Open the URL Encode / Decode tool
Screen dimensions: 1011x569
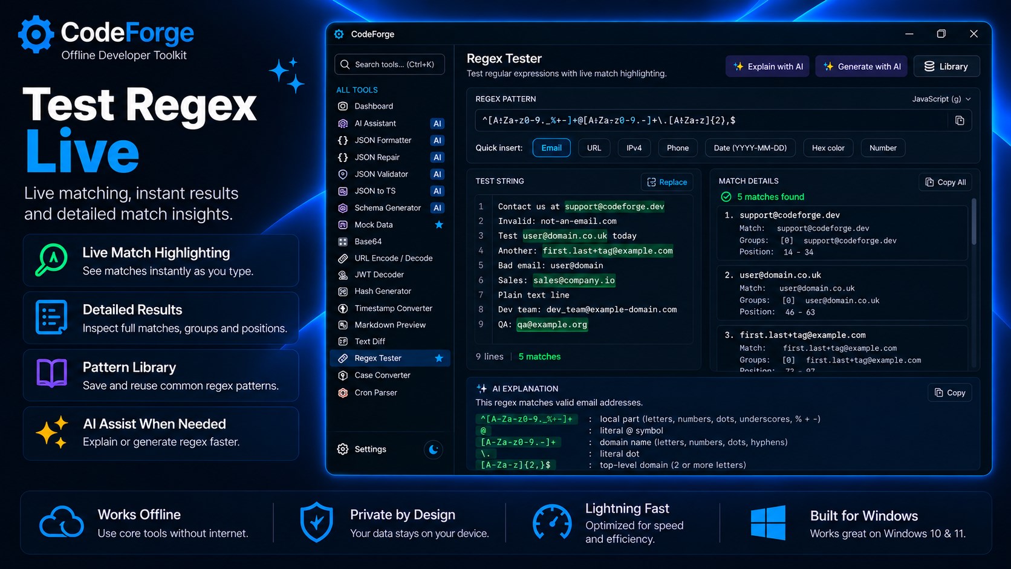click(390, 258)
